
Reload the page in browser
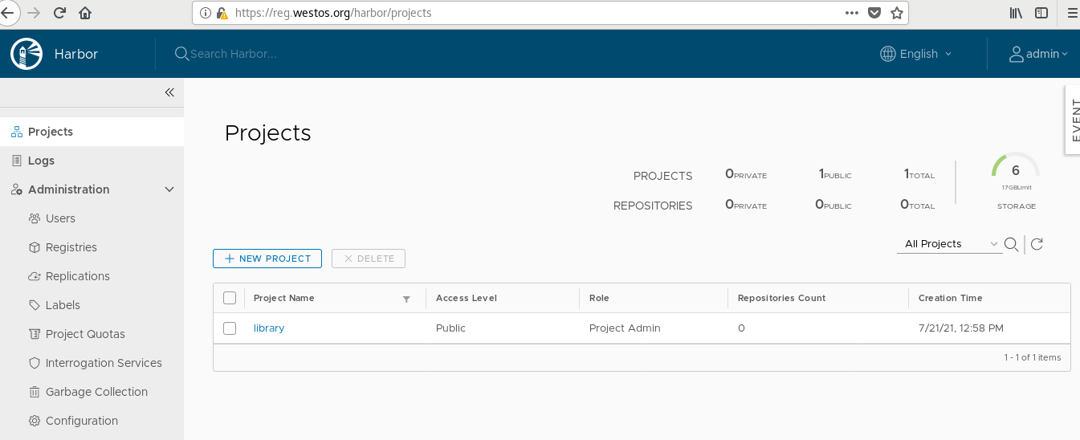[x=59, y=13]
